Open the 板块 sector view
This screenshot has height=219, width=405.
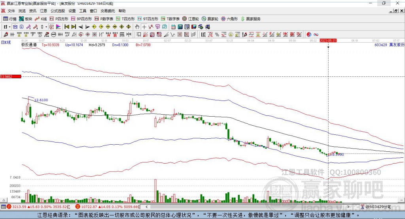pyautogui.click(x=25, y=19)
